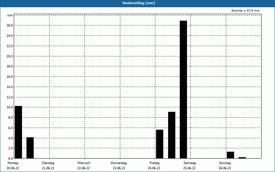Viewport: 275px width, 172px height.
Task: Click the 12,0 y-axis value
Action: (10, 97)
